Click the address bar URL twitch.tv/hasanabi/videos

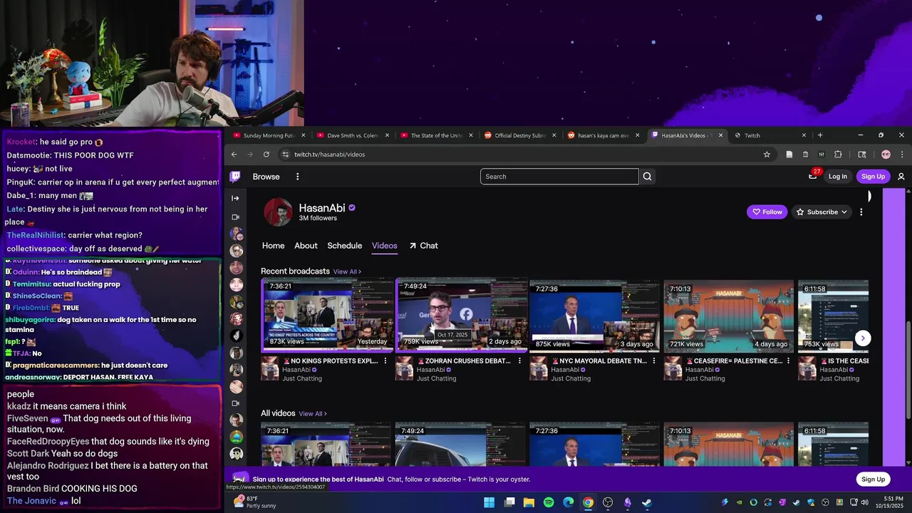(329, 155)
